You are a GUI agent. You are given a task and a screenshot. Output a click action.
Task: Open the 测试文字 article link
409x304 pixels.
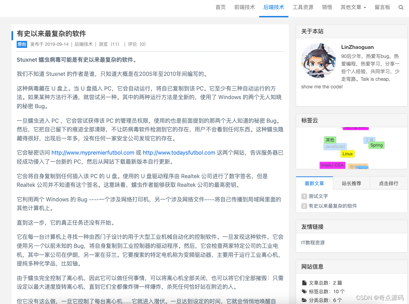(x=318, y=196)
